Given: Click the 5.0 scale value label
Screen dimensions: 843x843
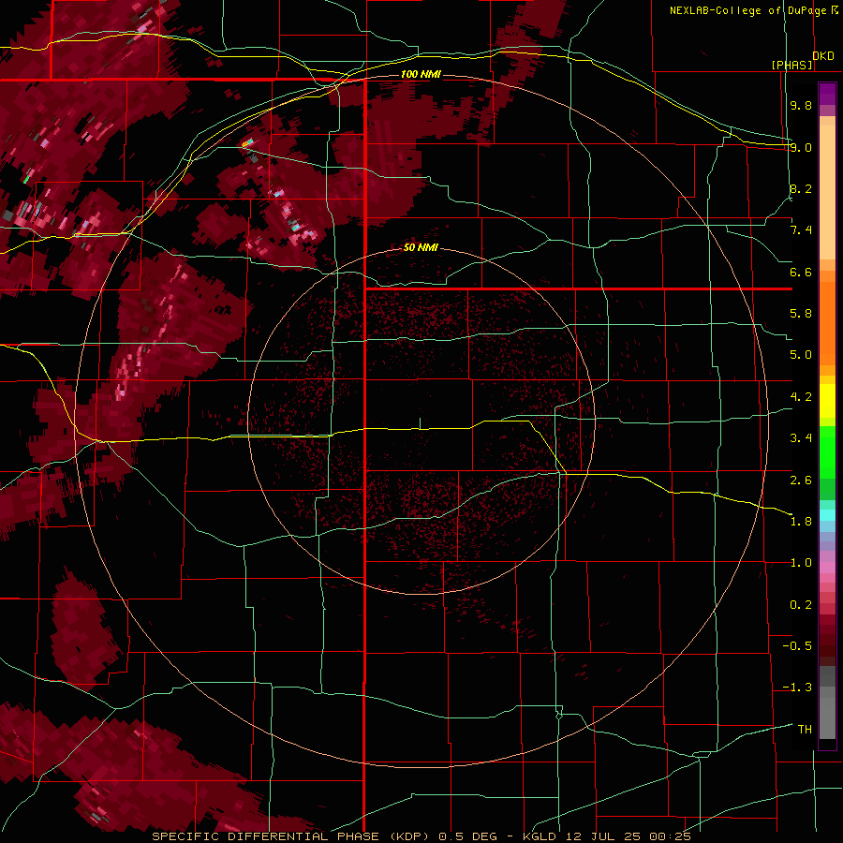Looking at the screenshot, I should pos(801,355).
